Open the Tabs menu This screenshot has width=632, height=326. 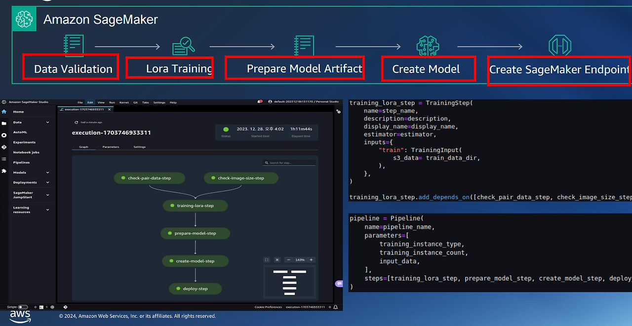point(145,102)
